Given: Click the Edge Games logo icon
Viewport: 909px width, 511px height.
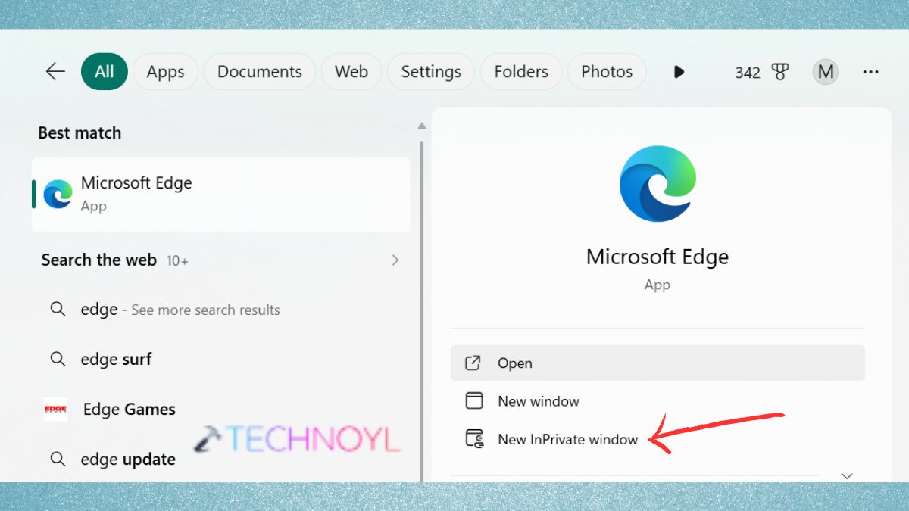Looking at the screenshot, I should click(x=55, y=410).
